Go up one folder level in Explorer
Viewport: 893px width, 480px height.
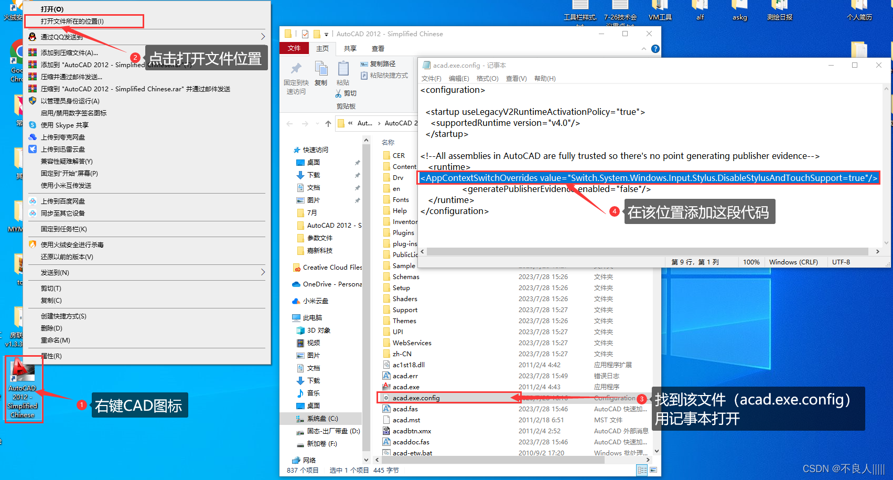tap(328, 123)
